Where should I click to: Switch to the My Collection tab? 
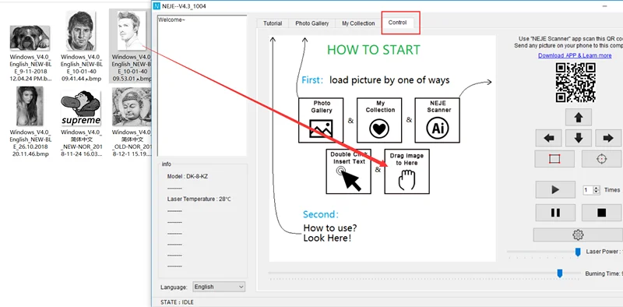[358, 23]
